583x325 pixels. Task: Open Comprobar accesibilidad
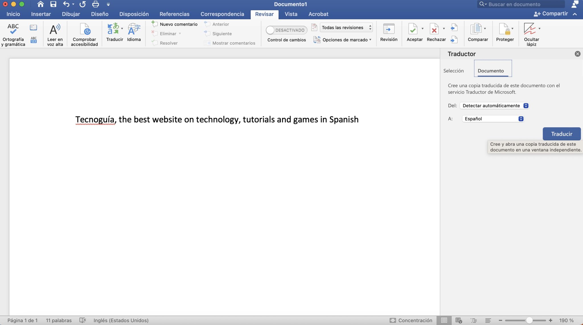tap(84, 33)
